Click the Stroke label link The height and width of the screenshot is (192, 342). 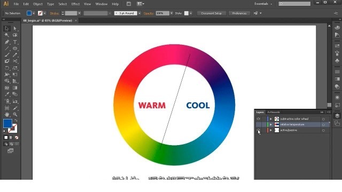(x=55, y=13)
